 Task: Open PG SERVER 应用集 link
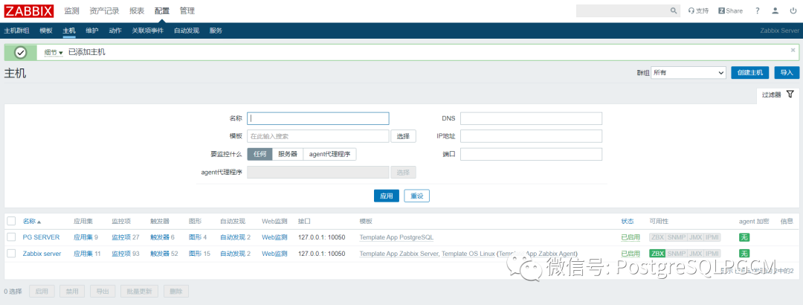[83, 237]
